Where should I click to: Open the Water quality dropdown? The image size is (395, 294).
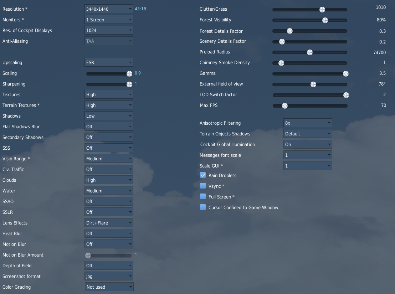coord(109,191)
